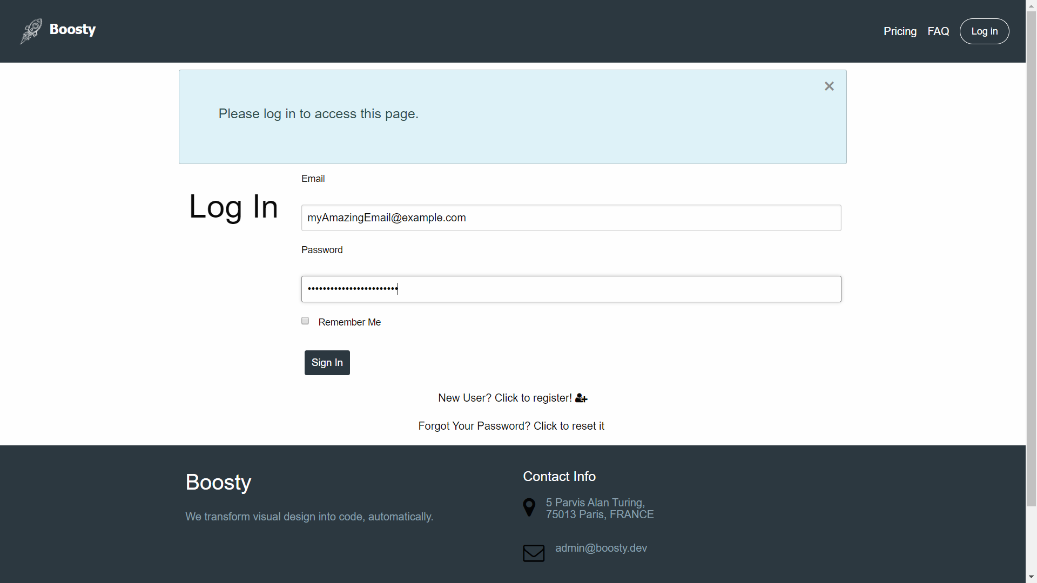Click into the Password field

(571, 289)
